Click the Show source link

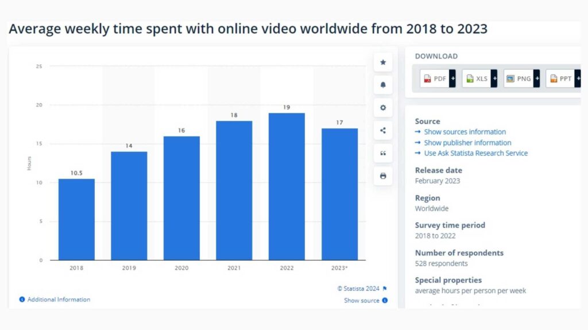click(361, 300)
